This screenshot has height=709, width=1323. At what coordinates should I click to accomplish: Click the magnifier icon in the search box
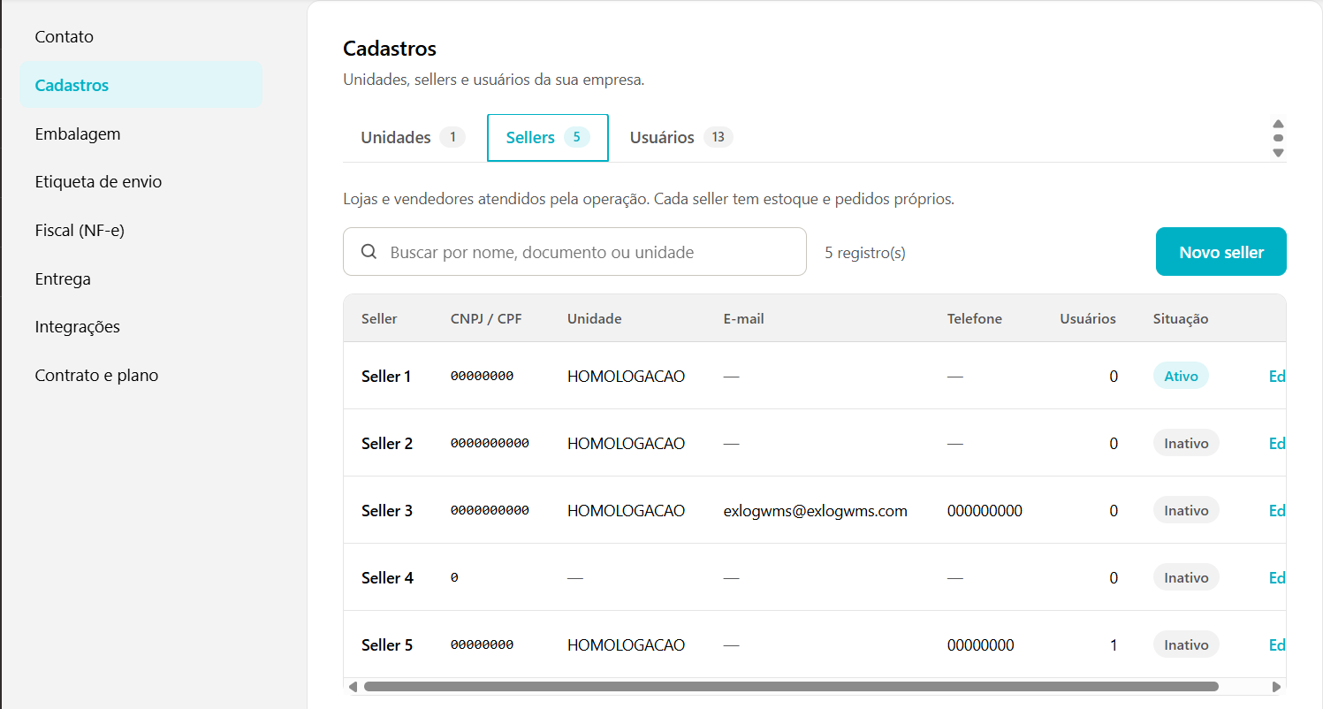point(369,252)
